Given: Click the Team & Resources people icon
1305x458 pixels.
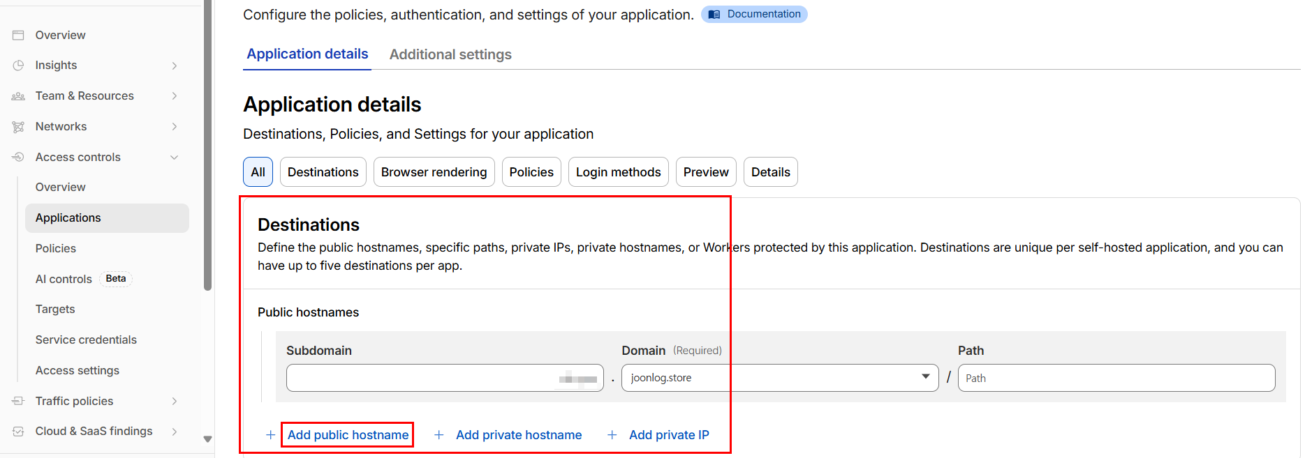Looking at the screenshot, I should [x=18, y=96].
